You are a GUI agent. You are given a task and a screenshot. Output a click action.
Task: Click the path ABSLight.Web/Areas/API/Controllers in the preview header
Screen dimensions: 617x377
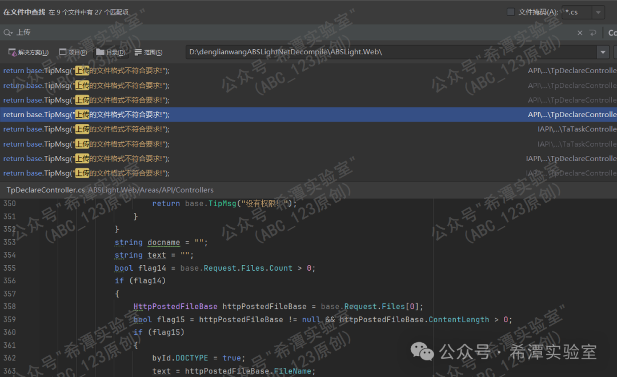pos(151,190)
